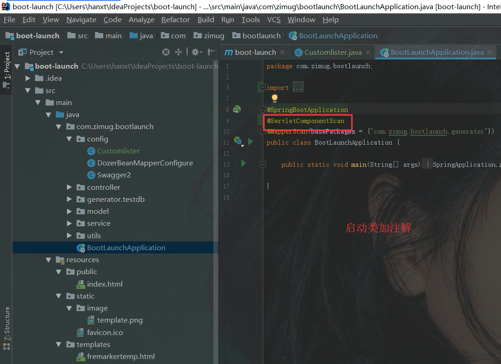Switch to the boot-launch pom tab
501x364 pixels.
click(x=255, y=53)
